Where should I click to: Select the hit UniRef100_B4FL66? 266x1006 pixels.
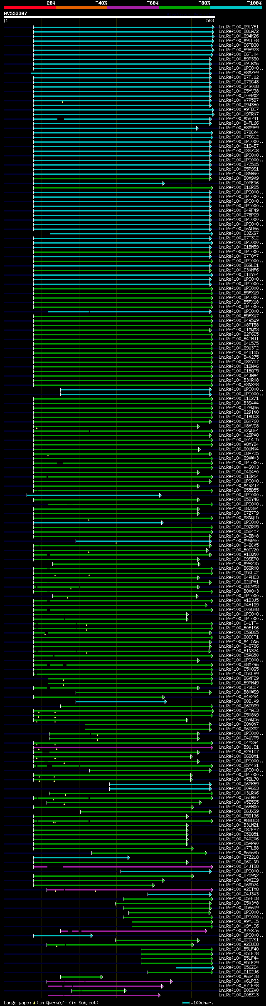pyautogui.click(x=239, y=123)
